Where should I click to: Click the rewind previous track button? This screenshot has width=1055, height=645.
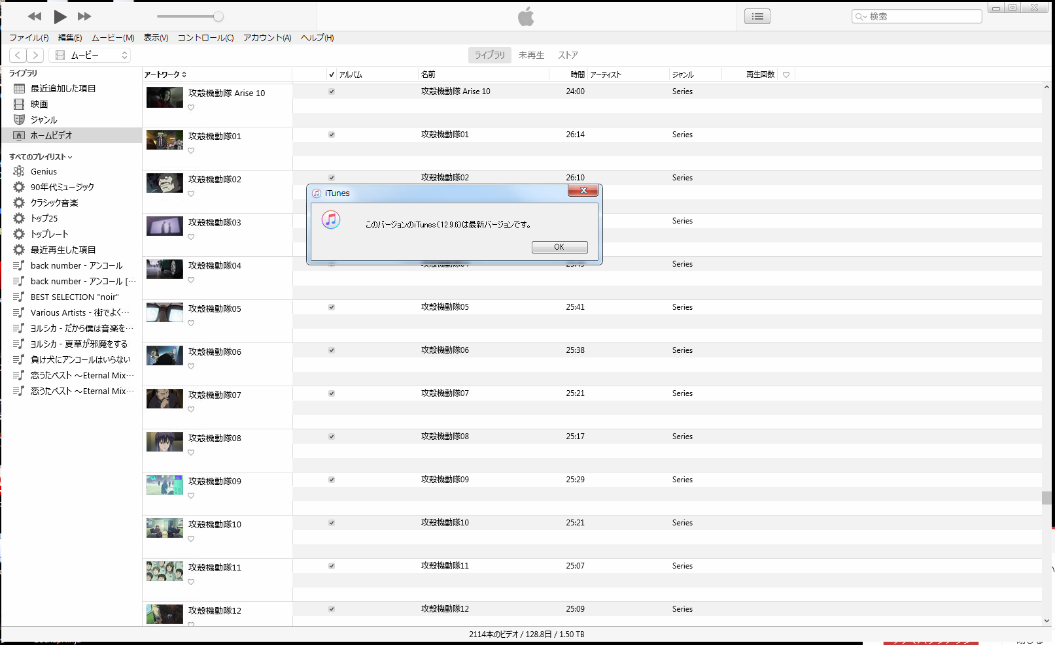[x=35, y=16]
